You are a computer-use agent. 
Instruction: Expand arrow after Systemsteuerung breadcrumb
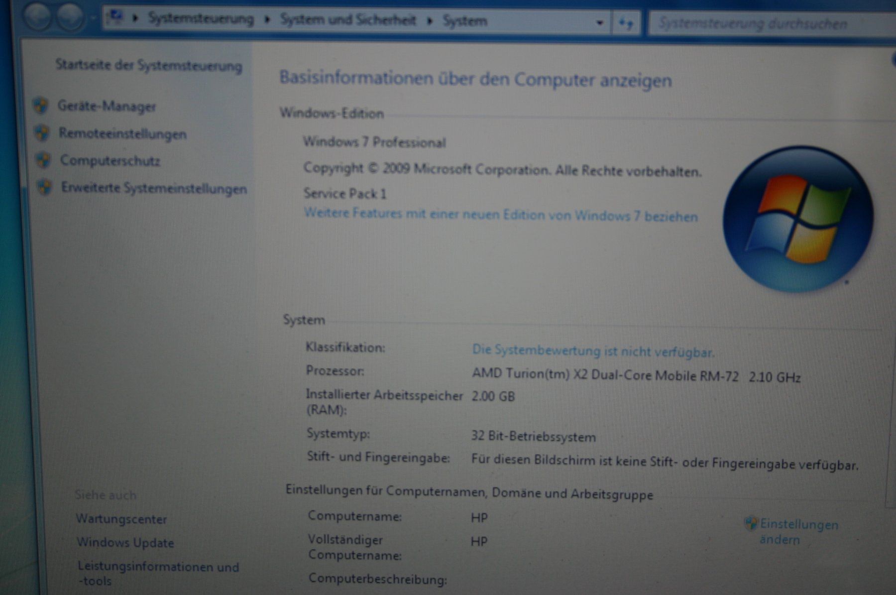tap(267, 19)
